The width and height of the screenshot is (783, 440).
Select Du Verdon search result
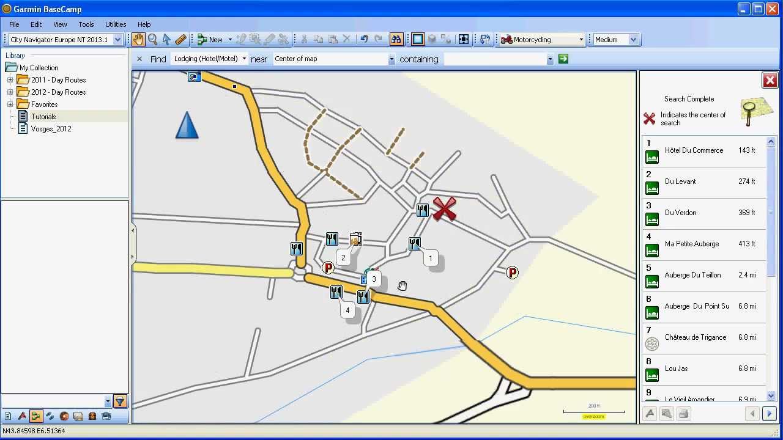coord(703,213)
